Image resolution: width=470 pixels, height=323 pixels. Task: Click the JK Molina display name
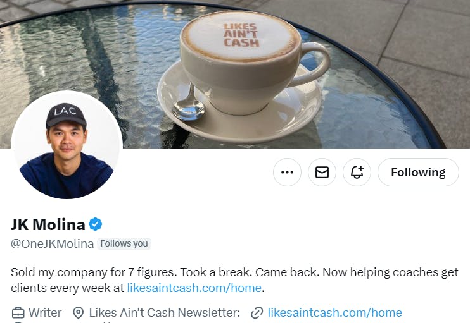[48, 224]
